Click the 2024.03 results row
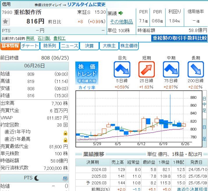 point(141,170)
